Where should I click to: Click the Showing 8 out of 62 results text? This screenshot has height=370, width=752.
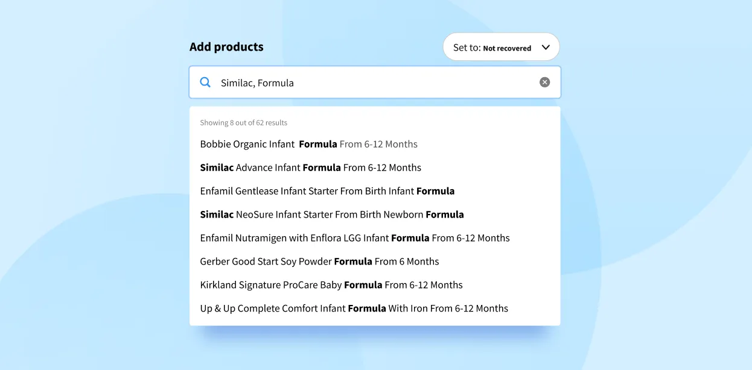244,122
